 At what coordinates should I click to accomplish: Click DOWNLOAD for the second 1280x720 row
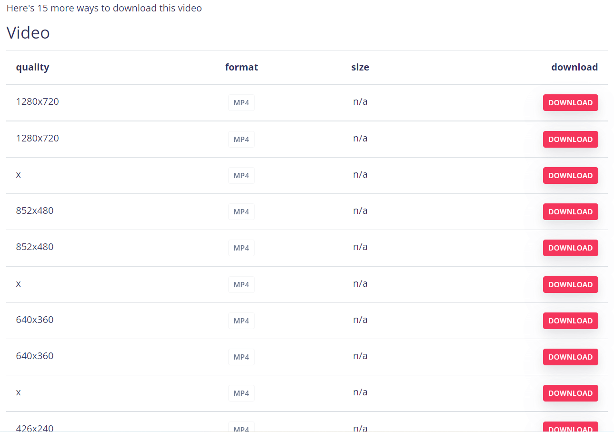click(x=570, y=139)
